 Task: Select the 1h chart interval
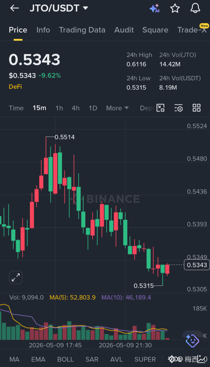point(59,108)
